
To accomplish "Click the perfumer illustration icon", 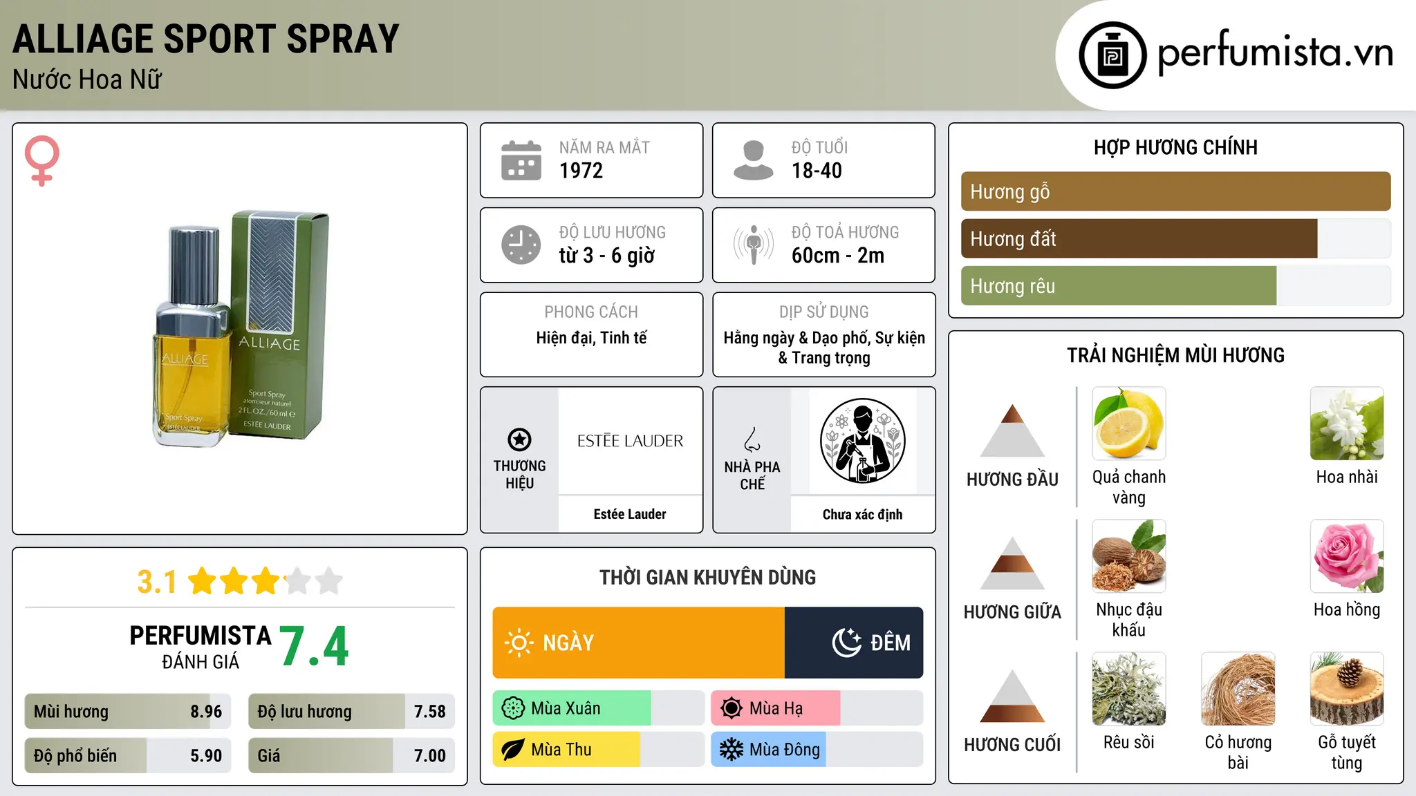I will pyautogui.click(x=862, y=441).
